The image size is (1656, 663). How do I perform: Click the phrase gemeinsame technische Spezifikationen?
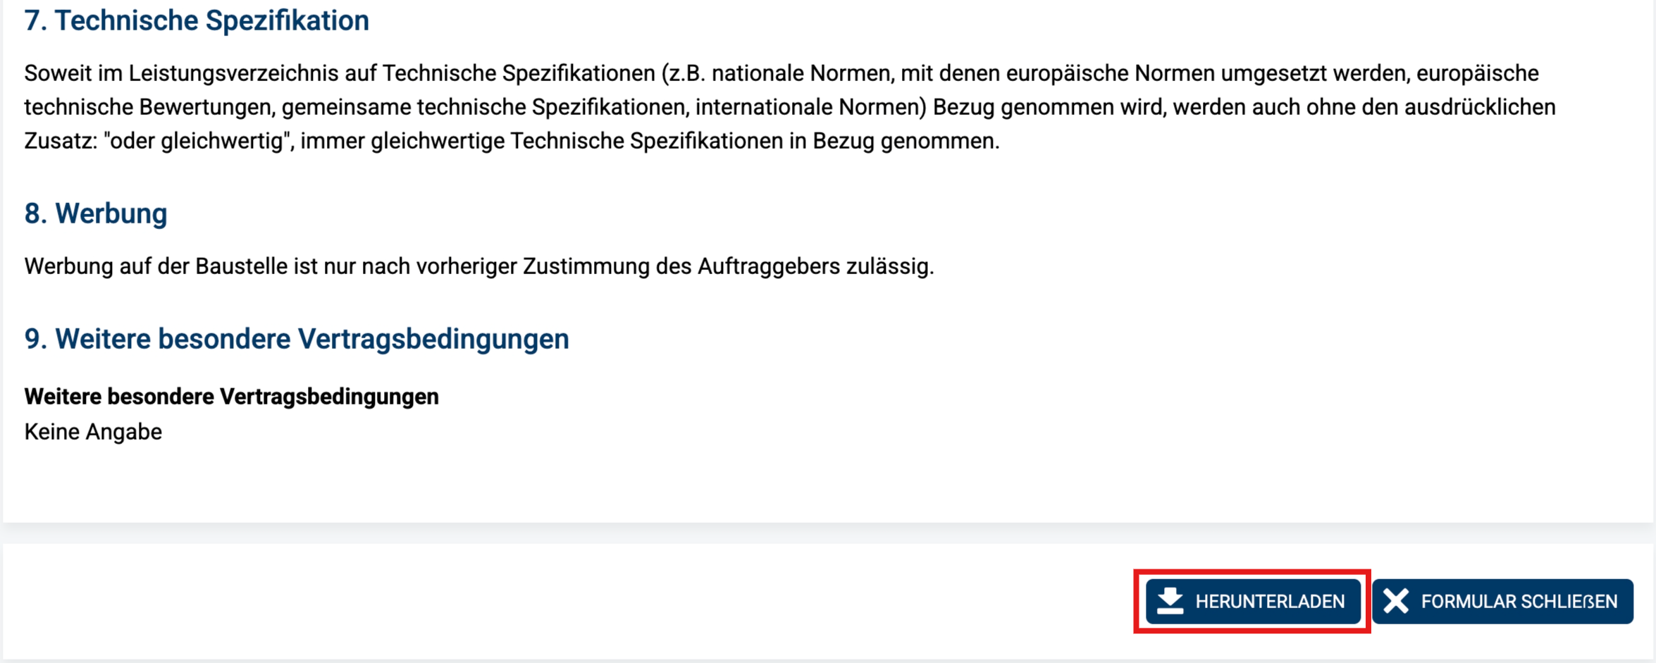tap(485, 107)
